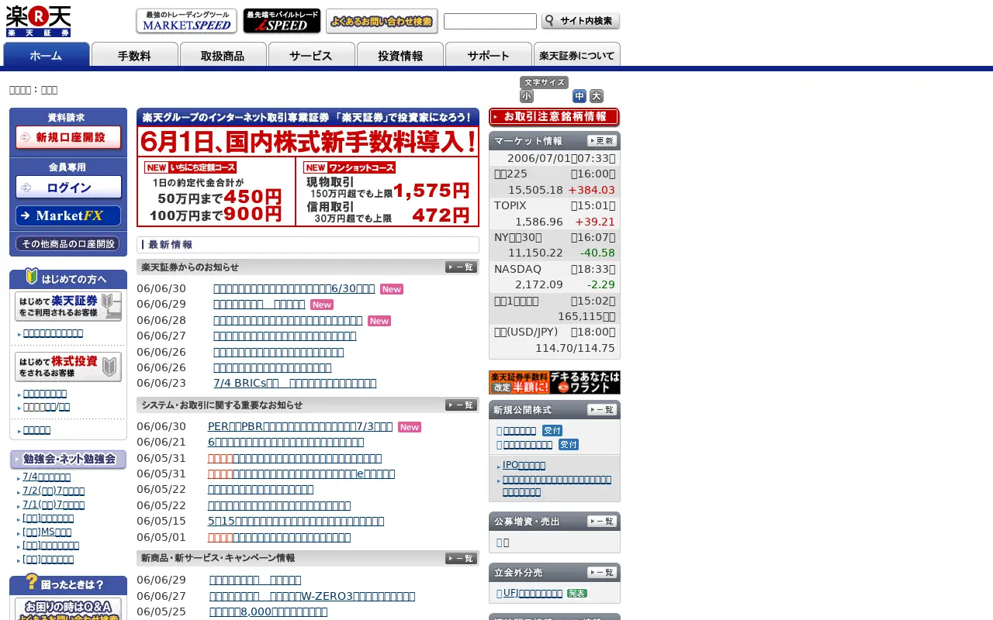The height and width of the screenshot is (620, 993).
Task: Open the MARKETSPEED trading tool banner
Action: (186, 21)
